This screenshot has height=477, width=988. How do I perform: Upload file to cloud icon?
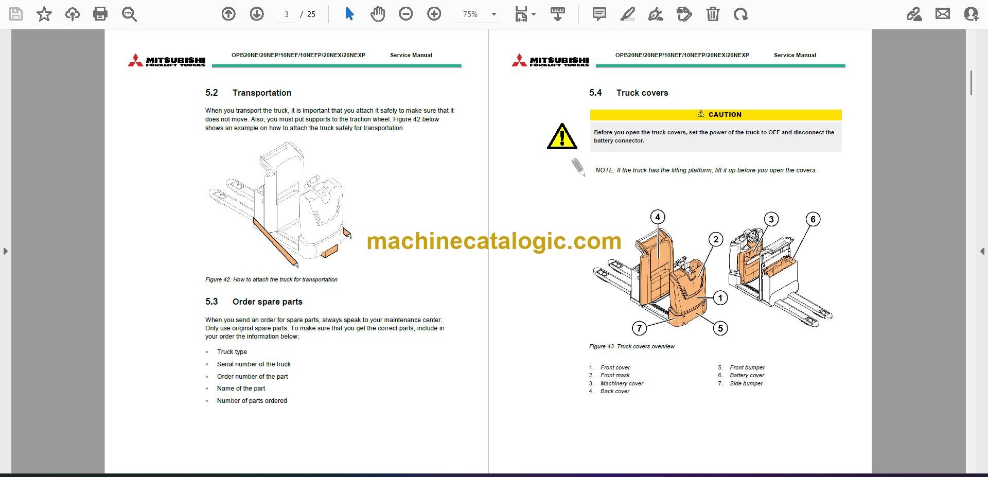point(73,14)
